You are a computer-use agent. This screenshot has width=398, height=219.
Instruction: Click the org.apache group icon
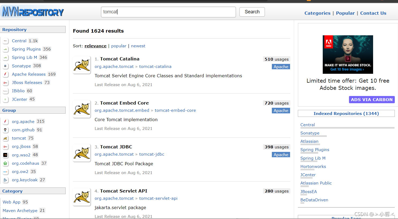(x=5, y=121)
